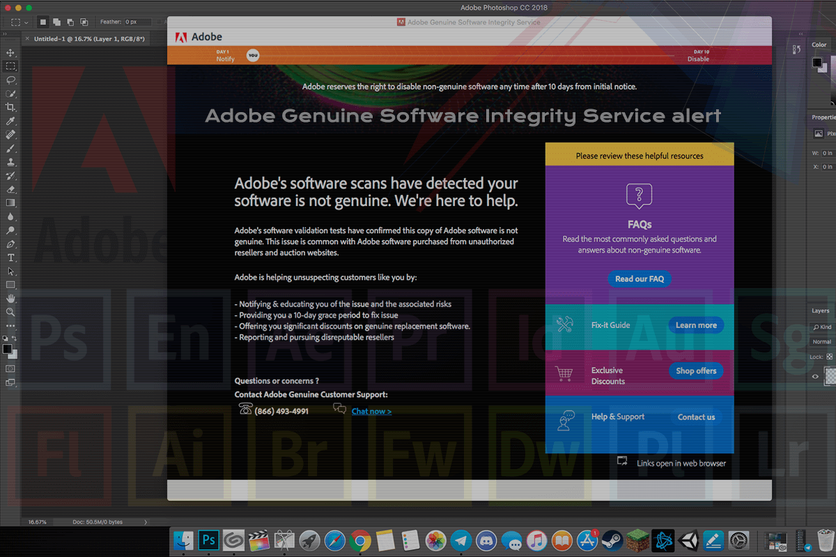Toggle transparency lock in the Layers panel

tap(830, 357)
